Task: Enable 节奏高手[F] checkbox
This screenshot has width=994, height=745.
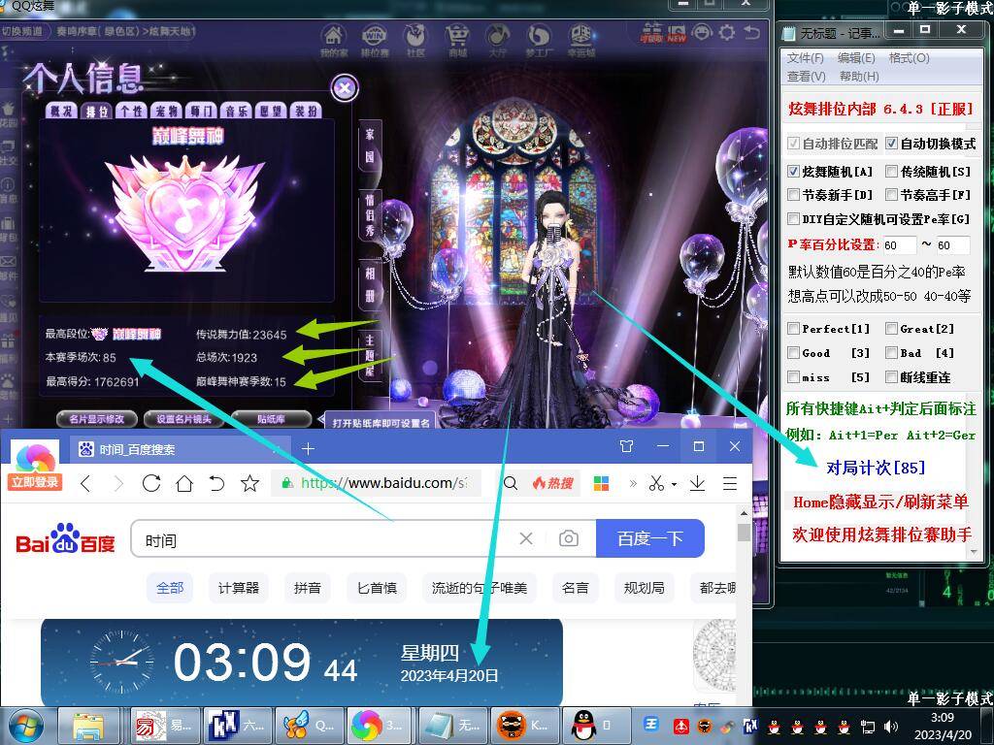Action: point(891,194)
